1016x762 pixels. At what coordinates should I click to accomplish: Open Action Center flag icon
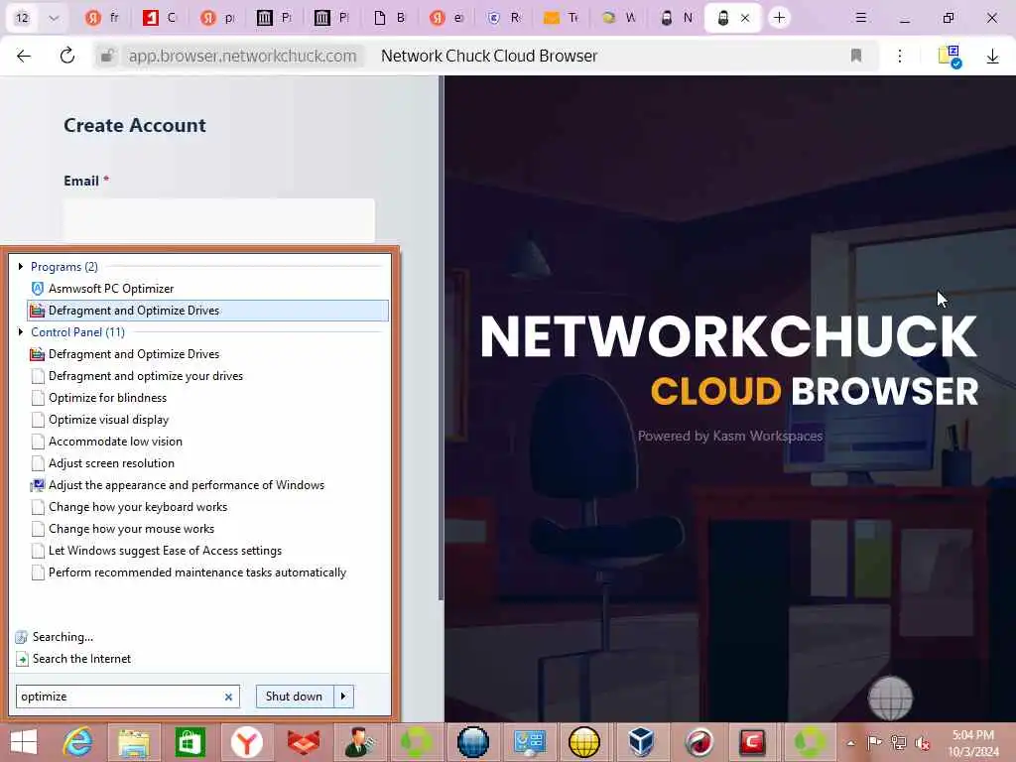pyautogui.click(x=874, y=743)
